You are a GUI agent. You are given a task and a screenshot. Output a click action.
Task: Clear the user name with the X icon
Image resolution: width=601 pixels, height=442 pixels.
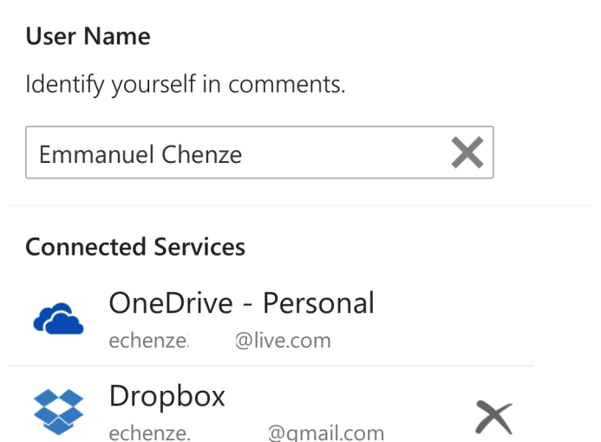467,153
